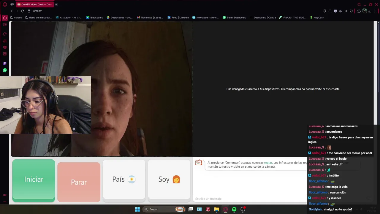This screenshot has height=214, width=380.
Task: Open the browser profile avatar
Action: click(365, 11)
